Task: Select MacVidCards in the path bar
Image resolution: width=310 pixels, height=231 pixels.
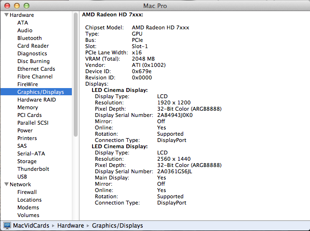Action: pyautogui.click(x=31, y=226)
